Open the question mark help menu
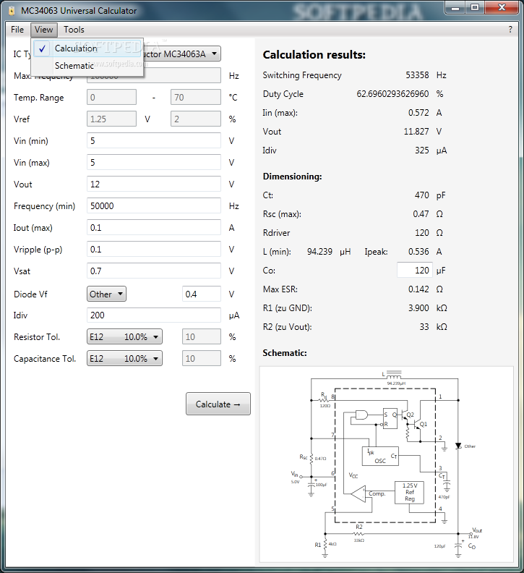The width and height of the screenshot is (524, 573). [510, 30]
